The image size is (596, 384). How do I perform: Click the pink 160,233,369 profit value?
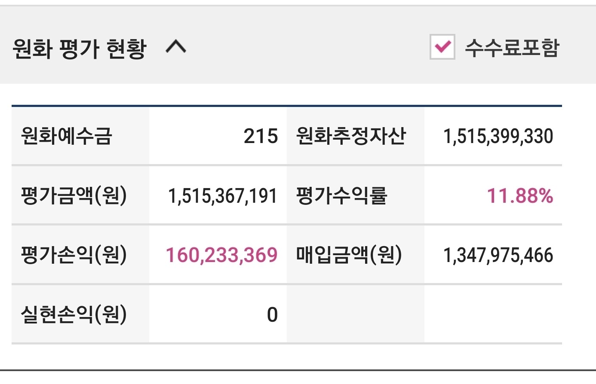(x=221, y=255)
